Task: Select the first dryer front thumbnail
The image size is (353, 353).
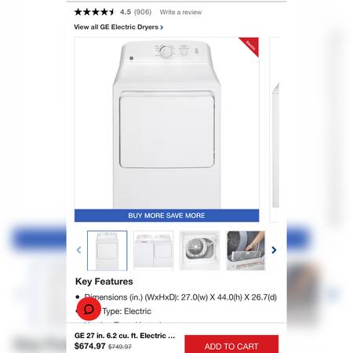Action: [x=107, y=250]
